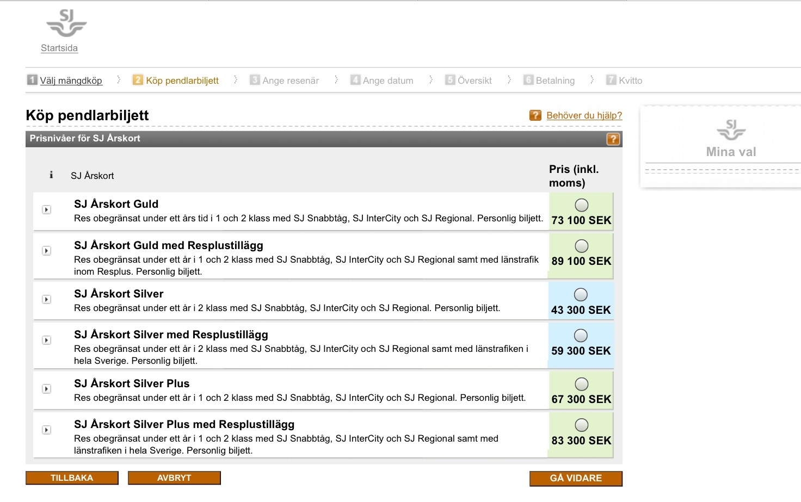Expand Silver med Resplustillägg details arrow

pyautogui.click(x=47, y=340)
